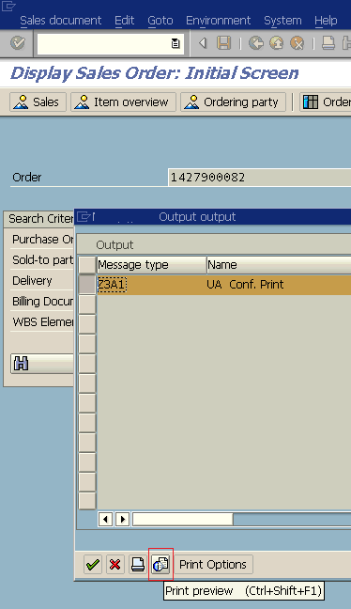Open the Sales document menu
The image size is (351, 609).
60,20
